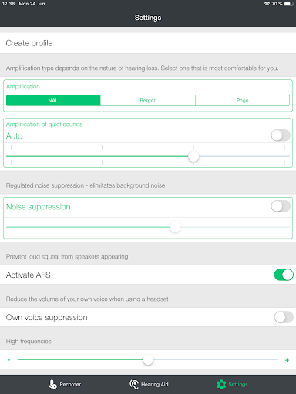Tap the Hearing Aid ear icon
This screenshot has height=394, width=296.
pyautogui.click(x=134, y=384)
